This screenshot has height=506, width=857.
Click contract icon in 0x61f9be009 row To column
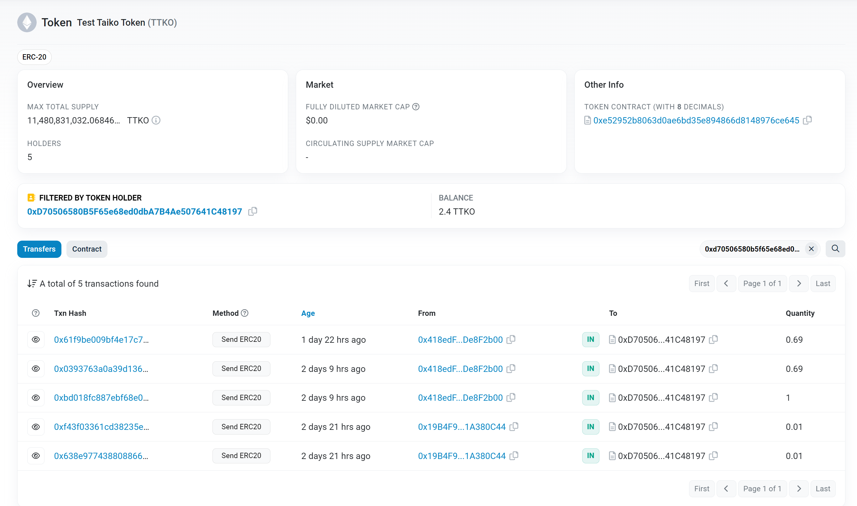[612, 340]
